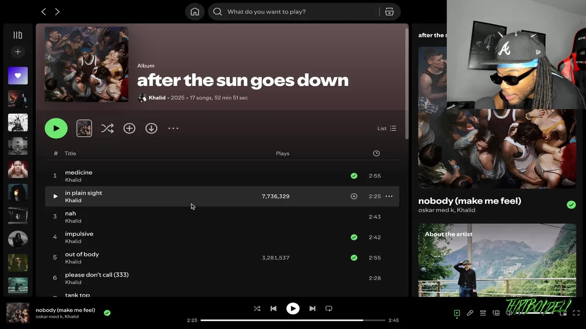Toggle saved checkmark for 'medicine'

coord(354,176)
